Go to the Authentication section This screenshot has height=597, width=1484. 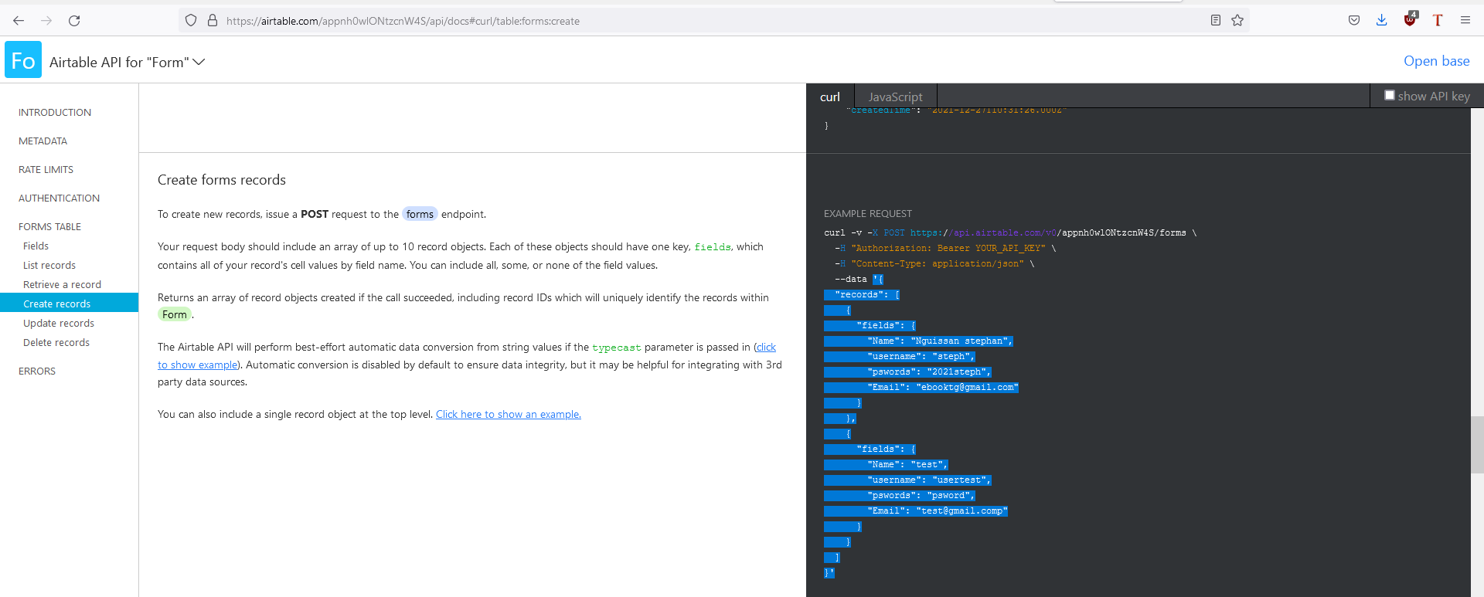[x=60, y=198]
